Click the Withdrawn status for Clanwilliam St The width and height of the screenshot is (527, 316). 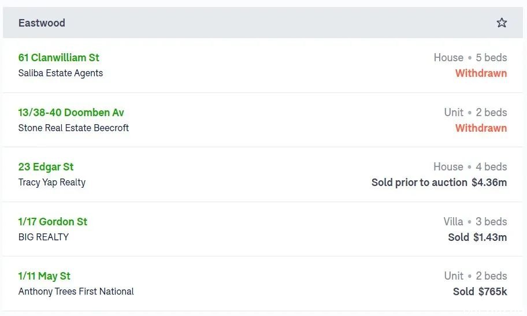coord(481,73)
